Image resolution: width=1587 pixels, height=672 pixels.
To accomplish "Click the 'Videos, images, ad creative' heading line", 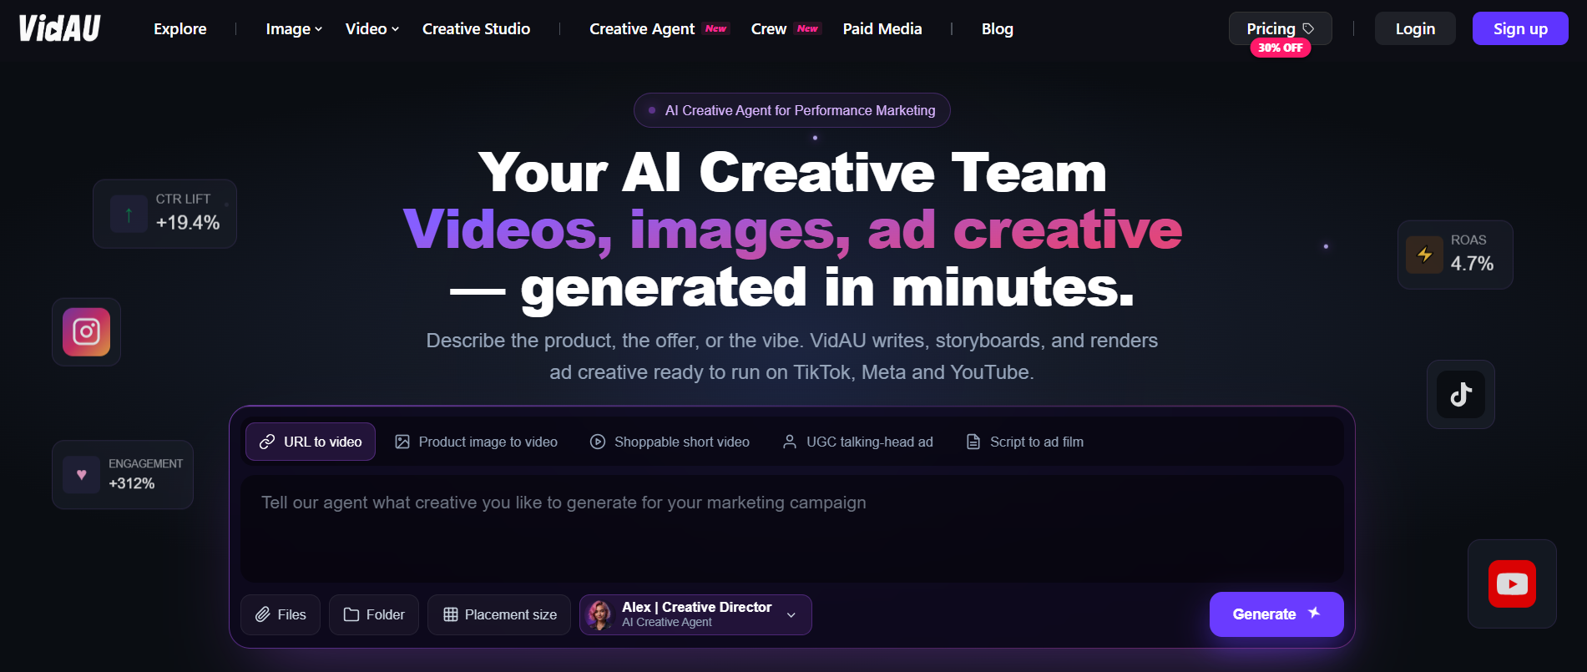I will coord(792,230).
